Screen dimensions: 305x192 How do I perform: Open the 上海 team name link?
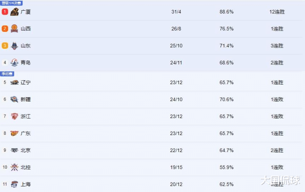(x=25, y=184)
